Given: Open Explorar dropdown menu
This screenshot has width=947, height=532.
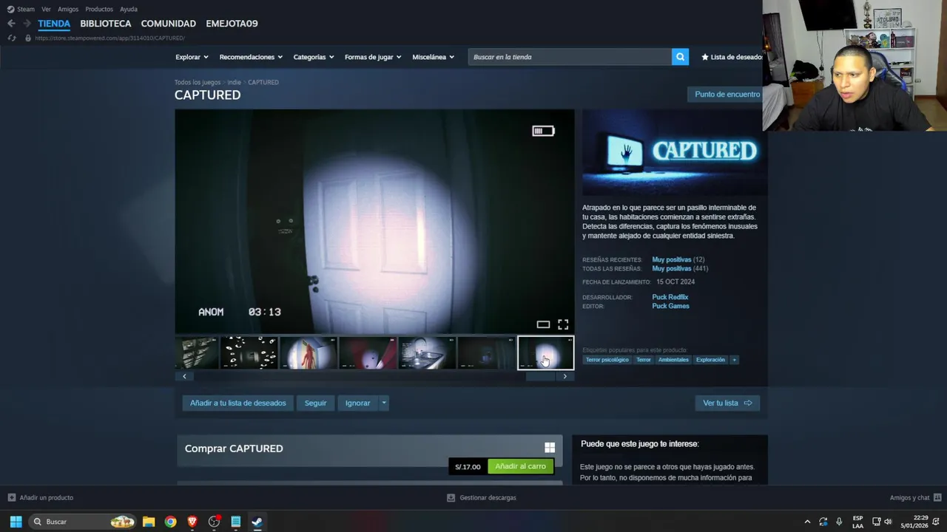Looking at the screenshot, I should (x=192, y=57).
